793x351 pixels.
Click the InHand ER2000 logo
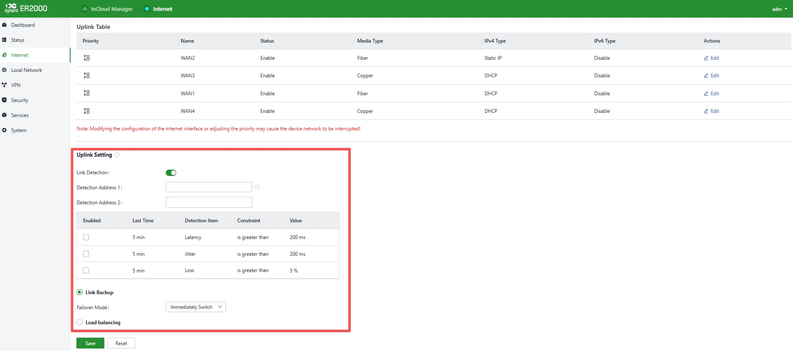point(26,8)
